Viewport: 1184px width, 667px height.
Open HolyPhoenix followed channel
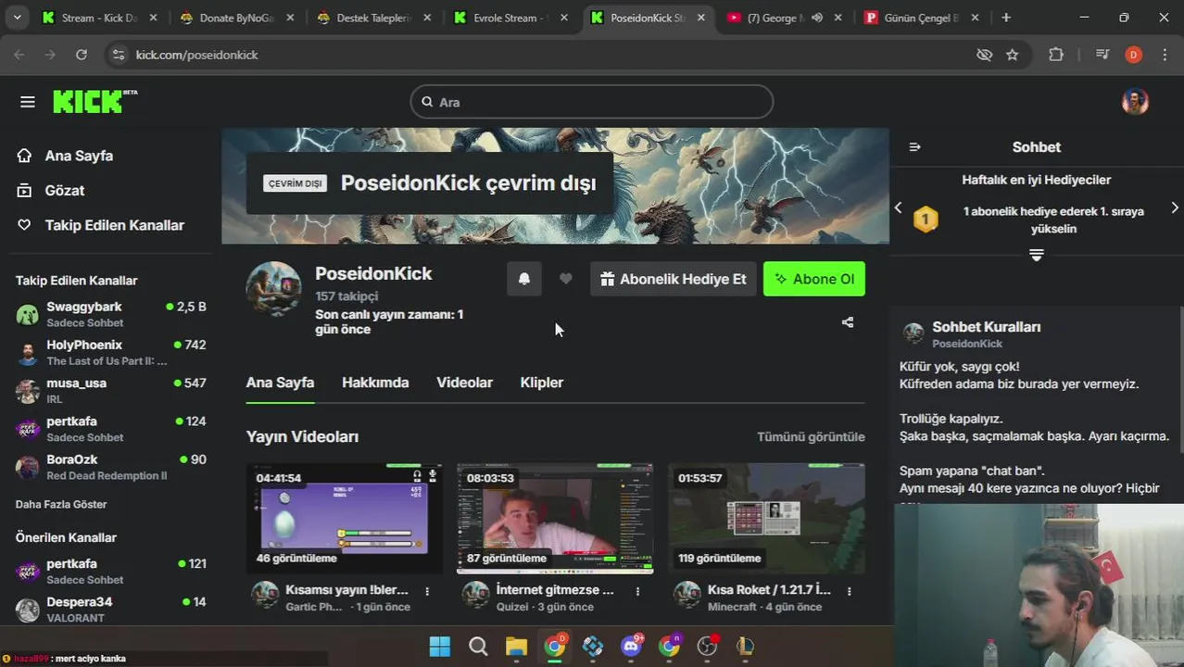click(110, 352)
